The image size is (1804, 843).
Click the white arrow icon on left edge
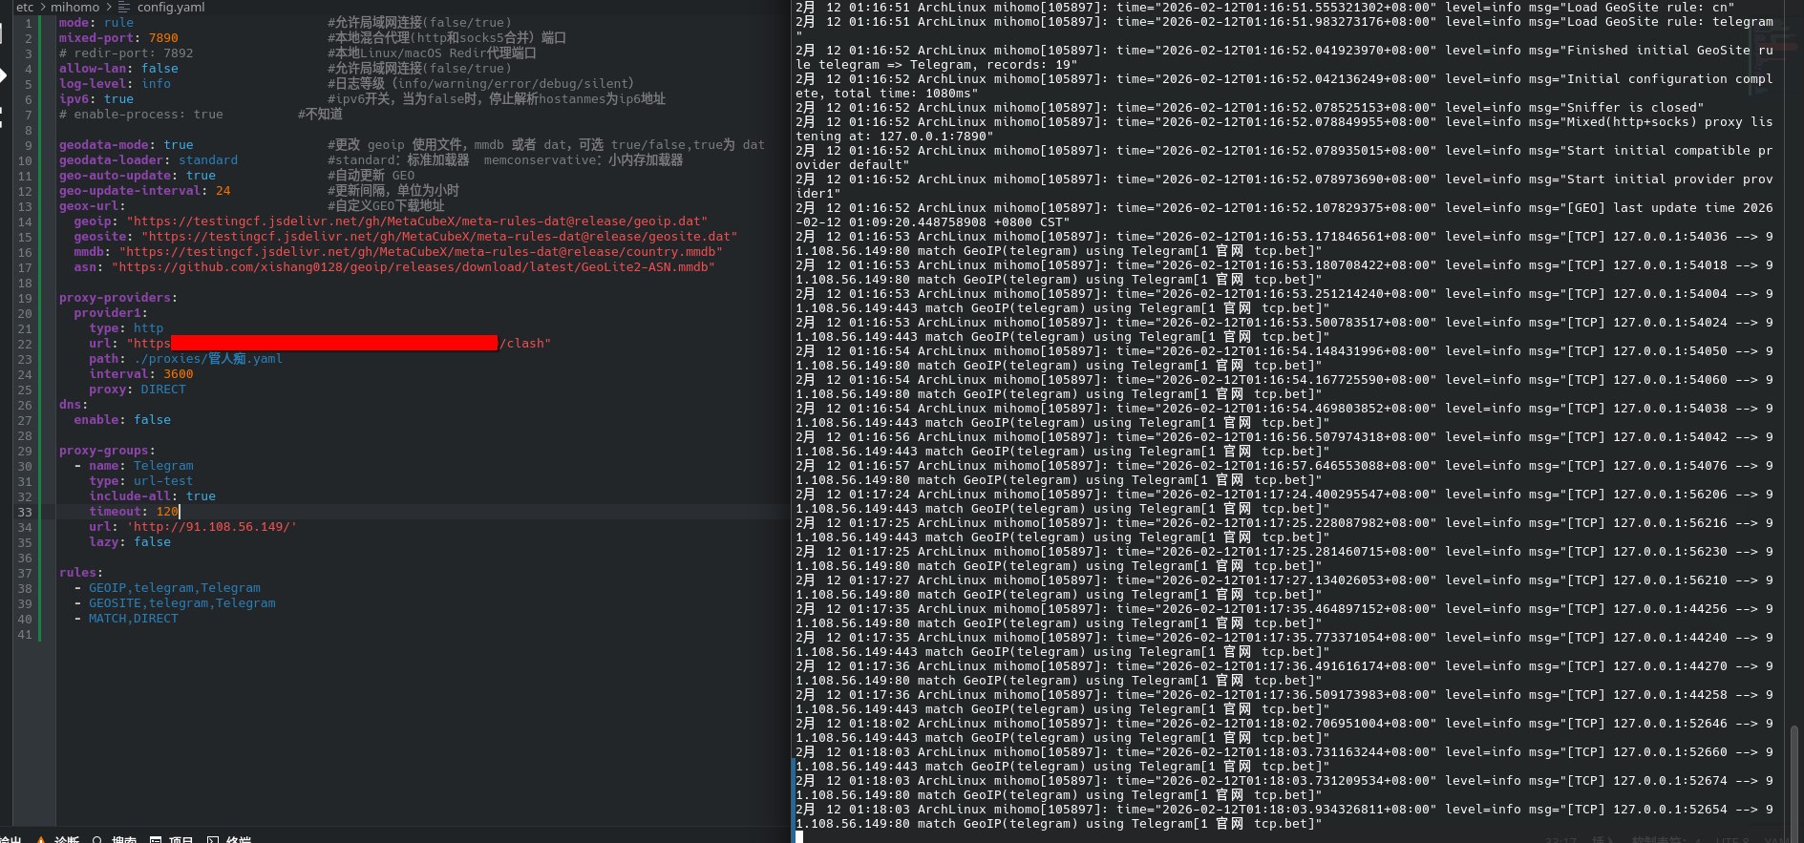point(3,74)
